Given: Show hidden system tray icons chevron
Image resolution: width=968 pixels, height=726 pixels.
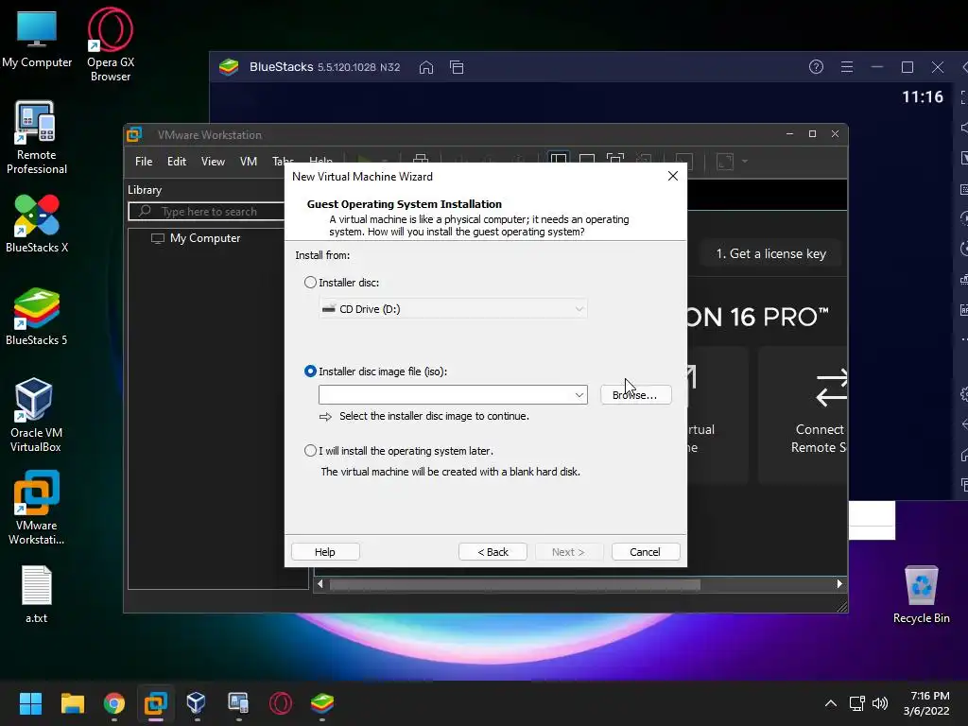Looking at the screenshot, I should [831, 703].
